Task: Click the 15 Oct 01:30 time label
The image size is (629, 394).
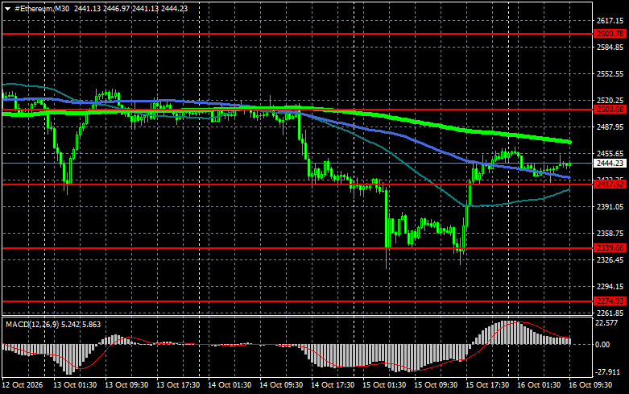Action: (x=384, y=385)
